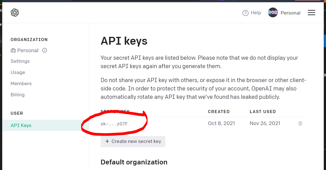Click the OpenAI logo icon
The width and height of the screenshot is (326, 170).
(15, 13)
